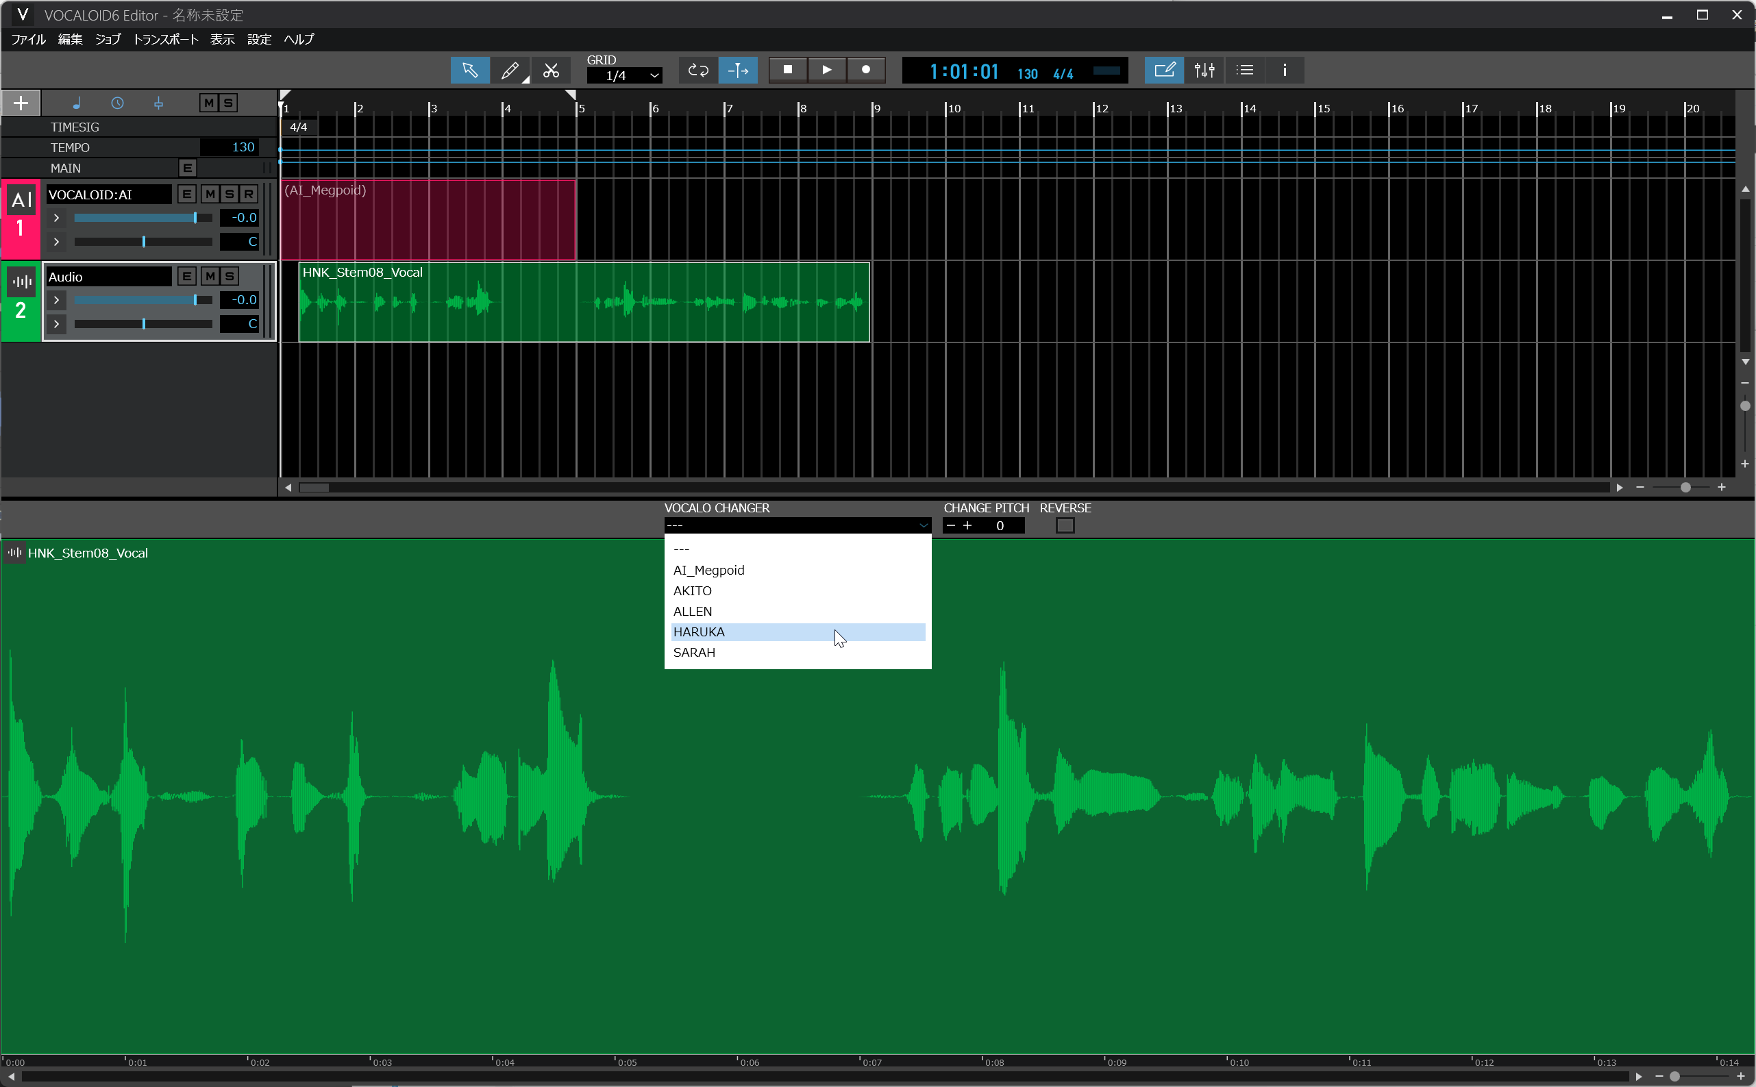Arm record R on VOCALOID:AI track
Viewport: 1756px width, 1087px height.
249,194
